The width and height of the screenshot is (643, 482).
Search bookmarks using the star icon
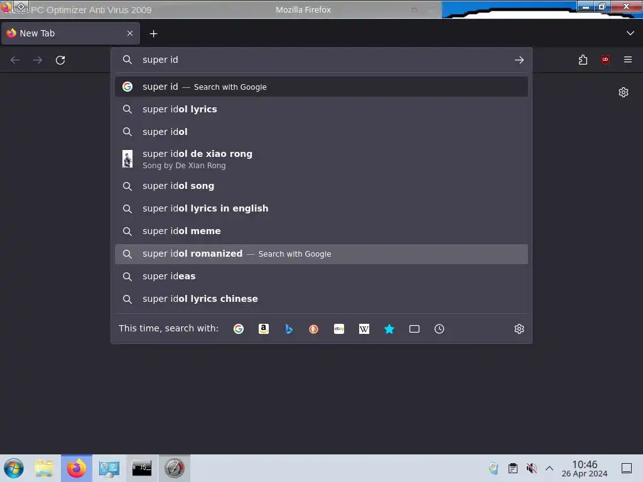point(389,329)
